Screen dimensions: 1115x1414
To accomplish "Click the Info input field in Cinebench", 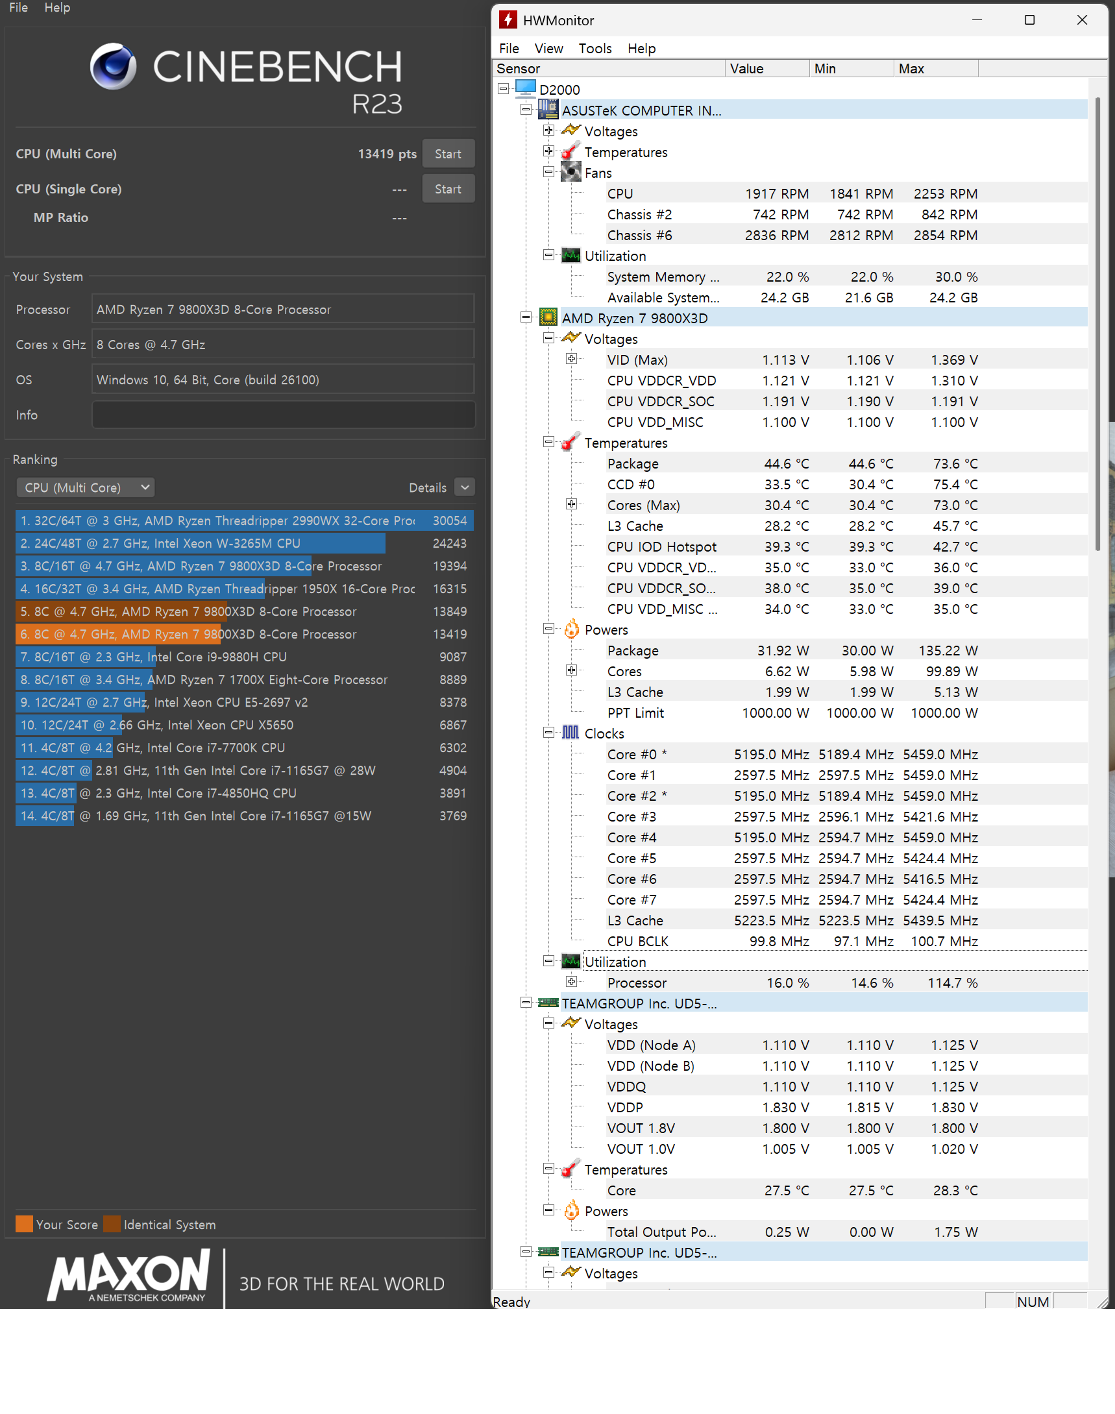I will (284, 415).
